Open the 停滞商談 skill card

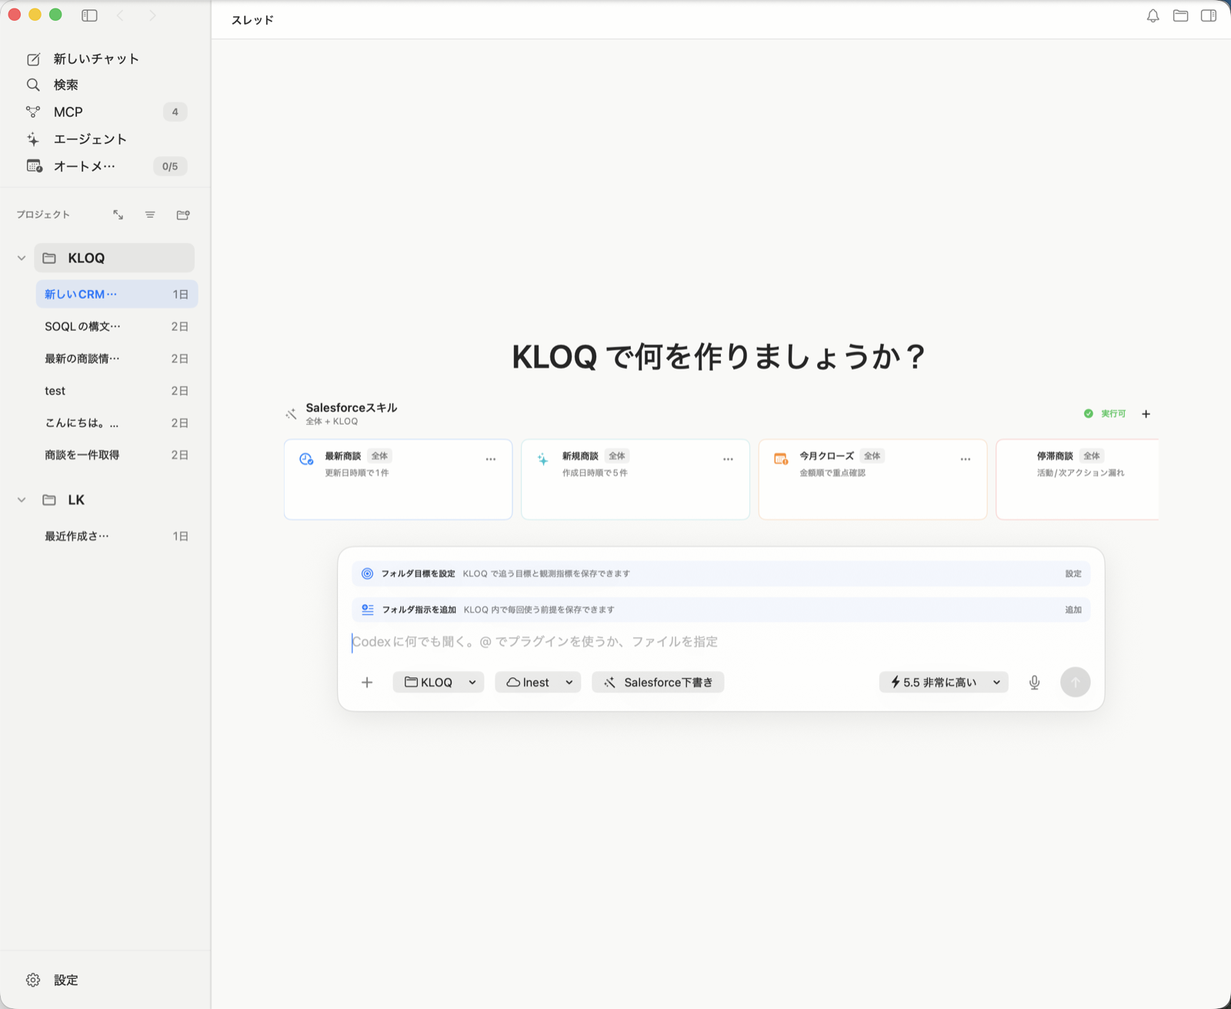tap(1077, 479)
